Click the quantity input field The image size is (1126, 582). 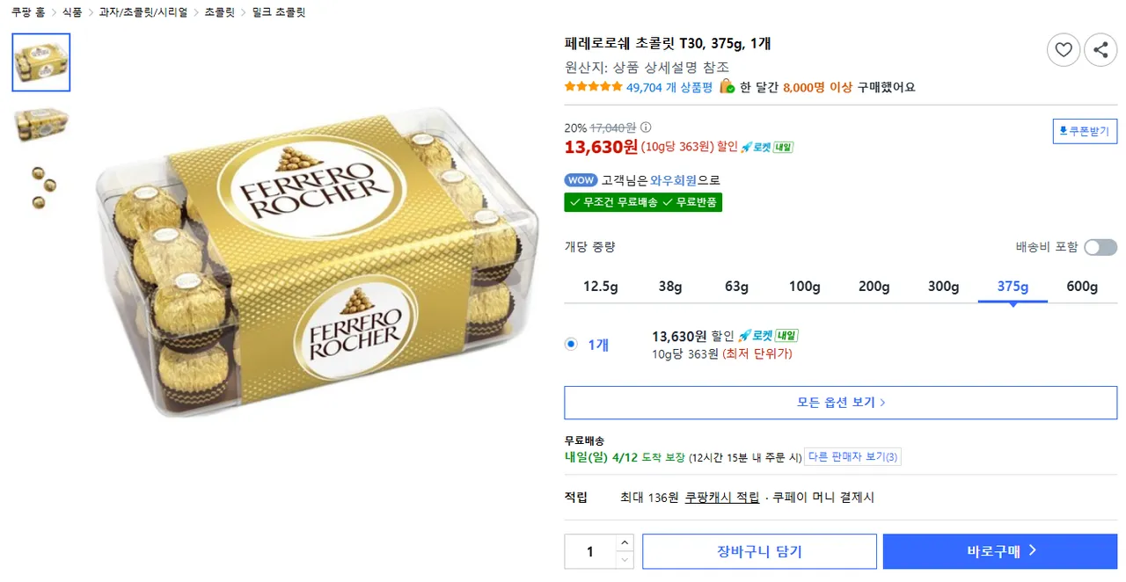(589, 551)
